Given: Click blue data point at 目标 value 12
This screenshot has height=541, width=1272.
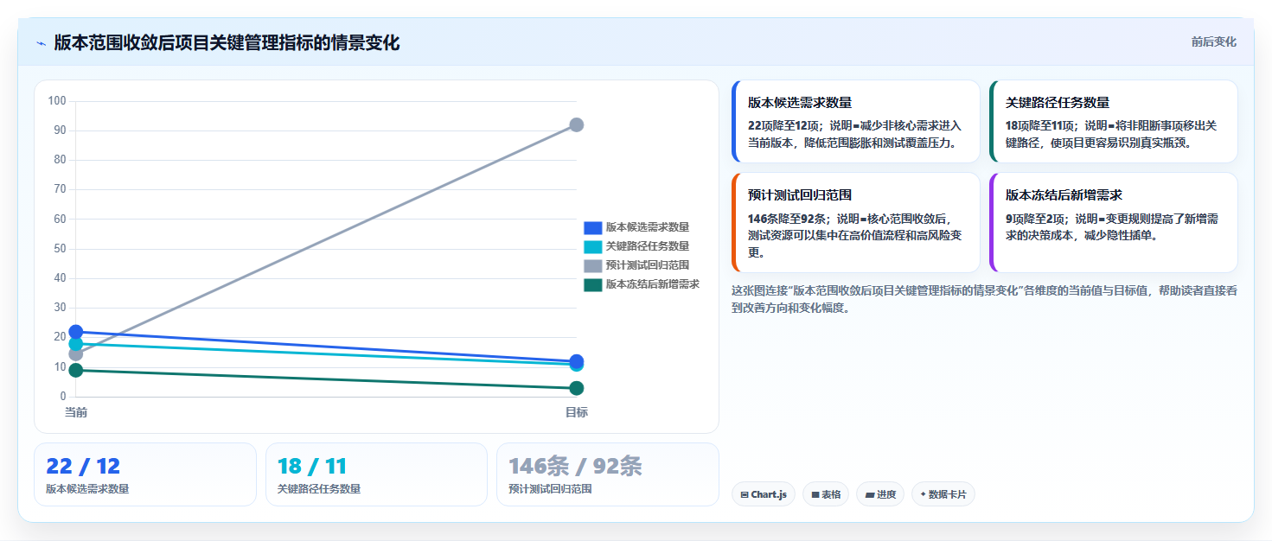Looking at the screenshot, I should (577, 361).
